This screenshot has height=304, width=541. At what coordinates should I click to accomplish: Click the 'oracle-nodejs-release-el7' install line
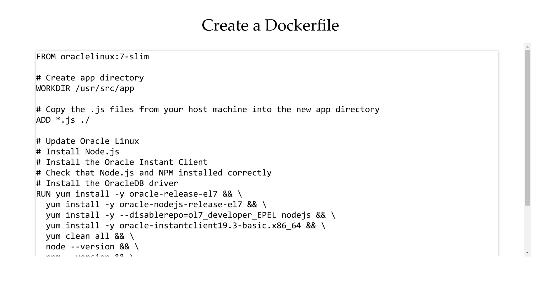156,205
